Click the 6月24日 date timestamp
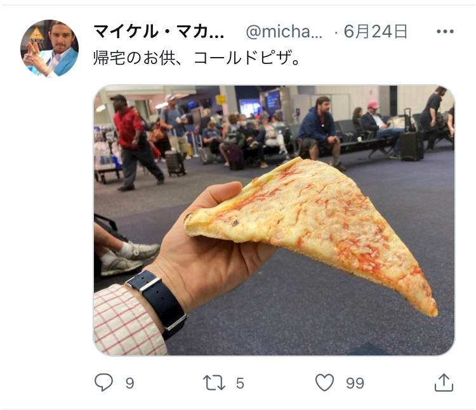Screen dimensions: 476x410 click(x=375, y=32)
